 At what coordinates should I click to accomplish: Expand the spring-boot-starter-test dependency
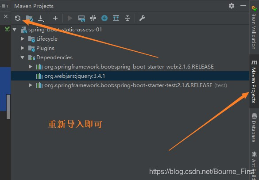[x=31, y=85]
